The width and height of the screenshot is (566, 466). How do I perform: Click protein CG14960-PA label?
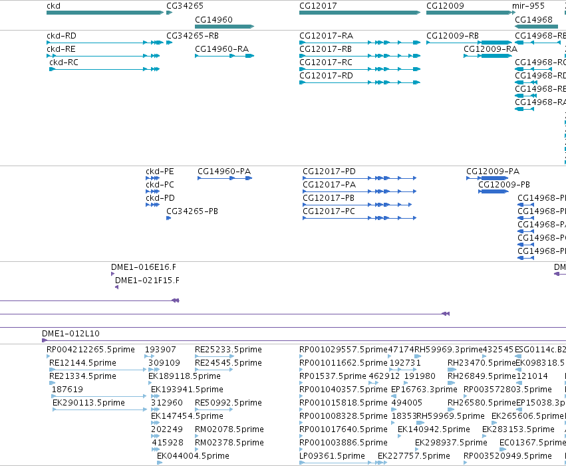[x=224, y=172]
